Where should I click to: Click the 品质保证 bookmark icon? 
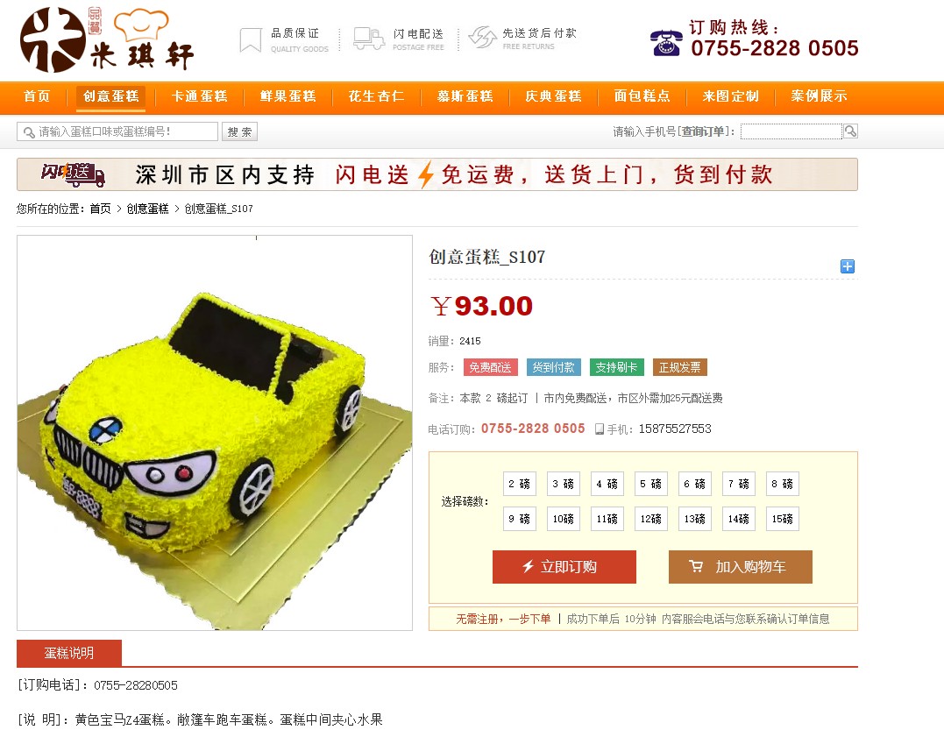coord(251,39)
